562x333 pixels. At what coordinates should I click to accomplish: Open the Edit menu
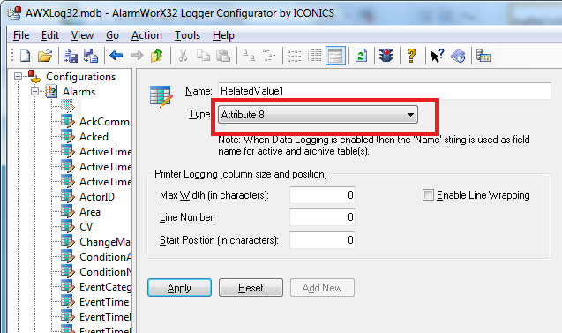49,35
